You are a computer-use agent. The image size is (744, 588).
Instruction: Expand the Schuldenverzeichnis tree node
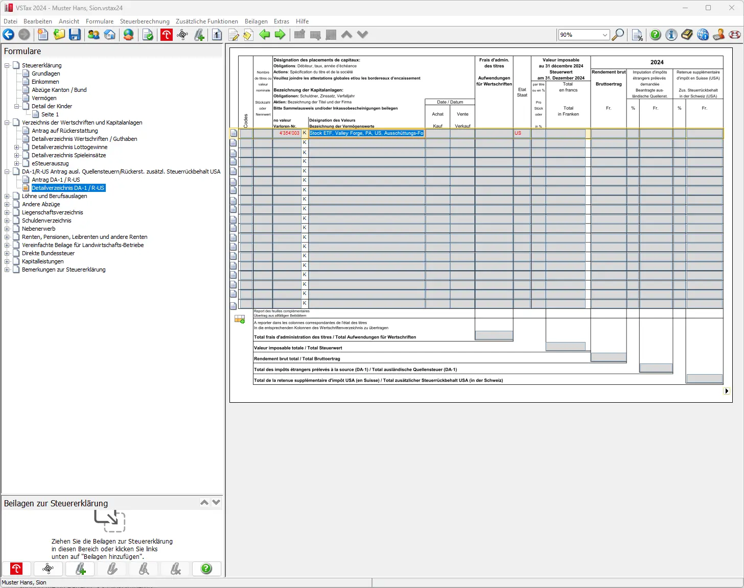pos(7,220)
